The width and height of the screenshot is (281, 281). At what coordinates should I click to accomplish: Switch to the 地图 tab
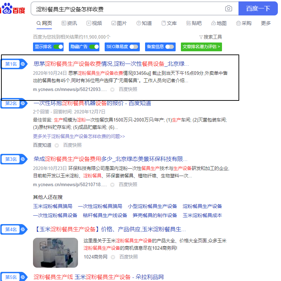pos(219,23)
